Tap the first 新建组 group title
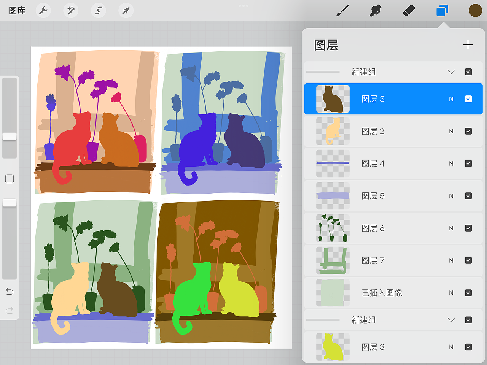The height and width of the screenshot is (365, 487). (363, 72)
